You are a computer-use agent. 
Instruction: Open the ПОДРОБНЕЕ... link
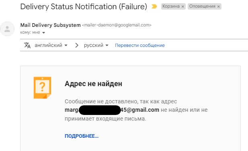click(82, 136)
